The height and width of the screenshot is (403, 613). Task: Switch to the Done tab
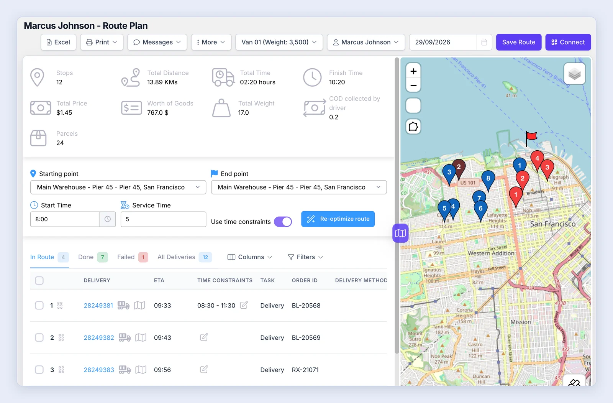(x=93, y=257)
